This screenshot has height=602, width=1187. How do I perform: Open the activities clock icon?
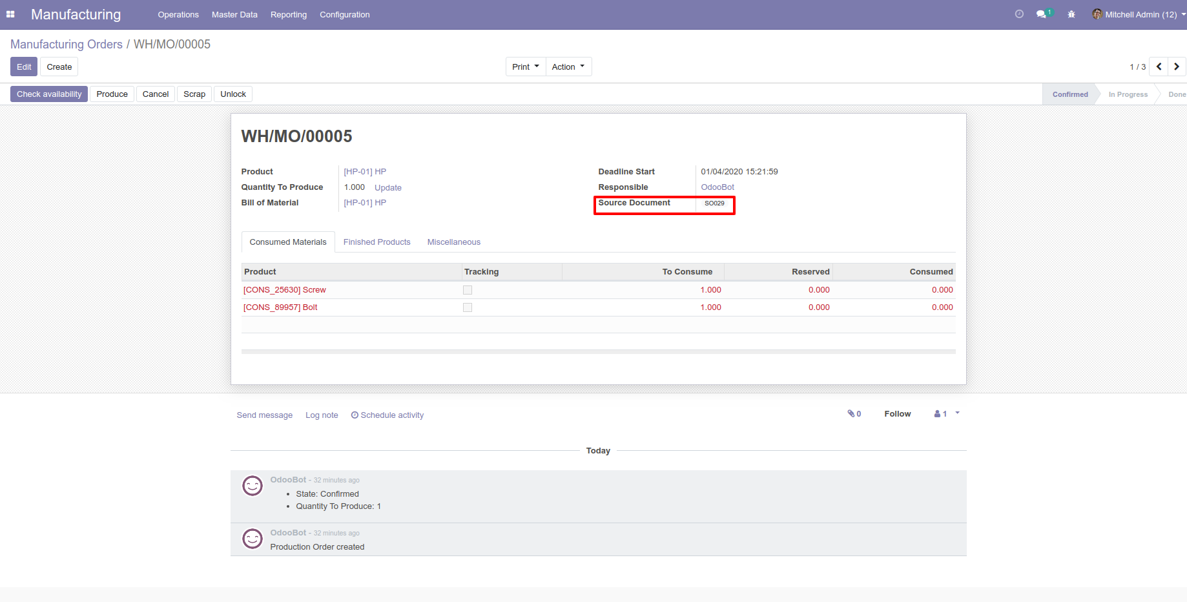coord(1019,14)
